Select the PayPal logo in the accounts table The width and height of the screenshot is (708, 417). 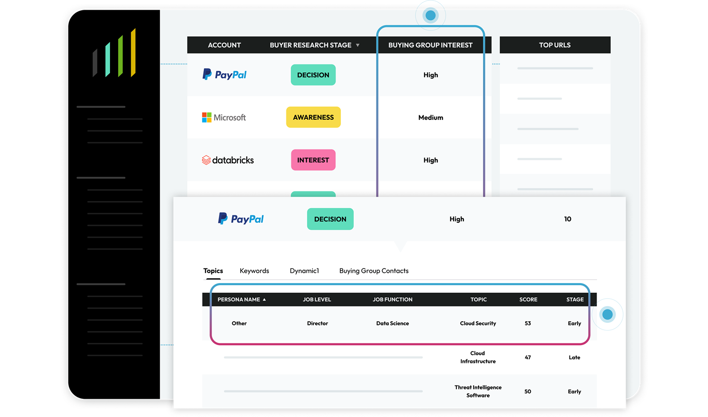pyautogui.click(x=224, y=75)
